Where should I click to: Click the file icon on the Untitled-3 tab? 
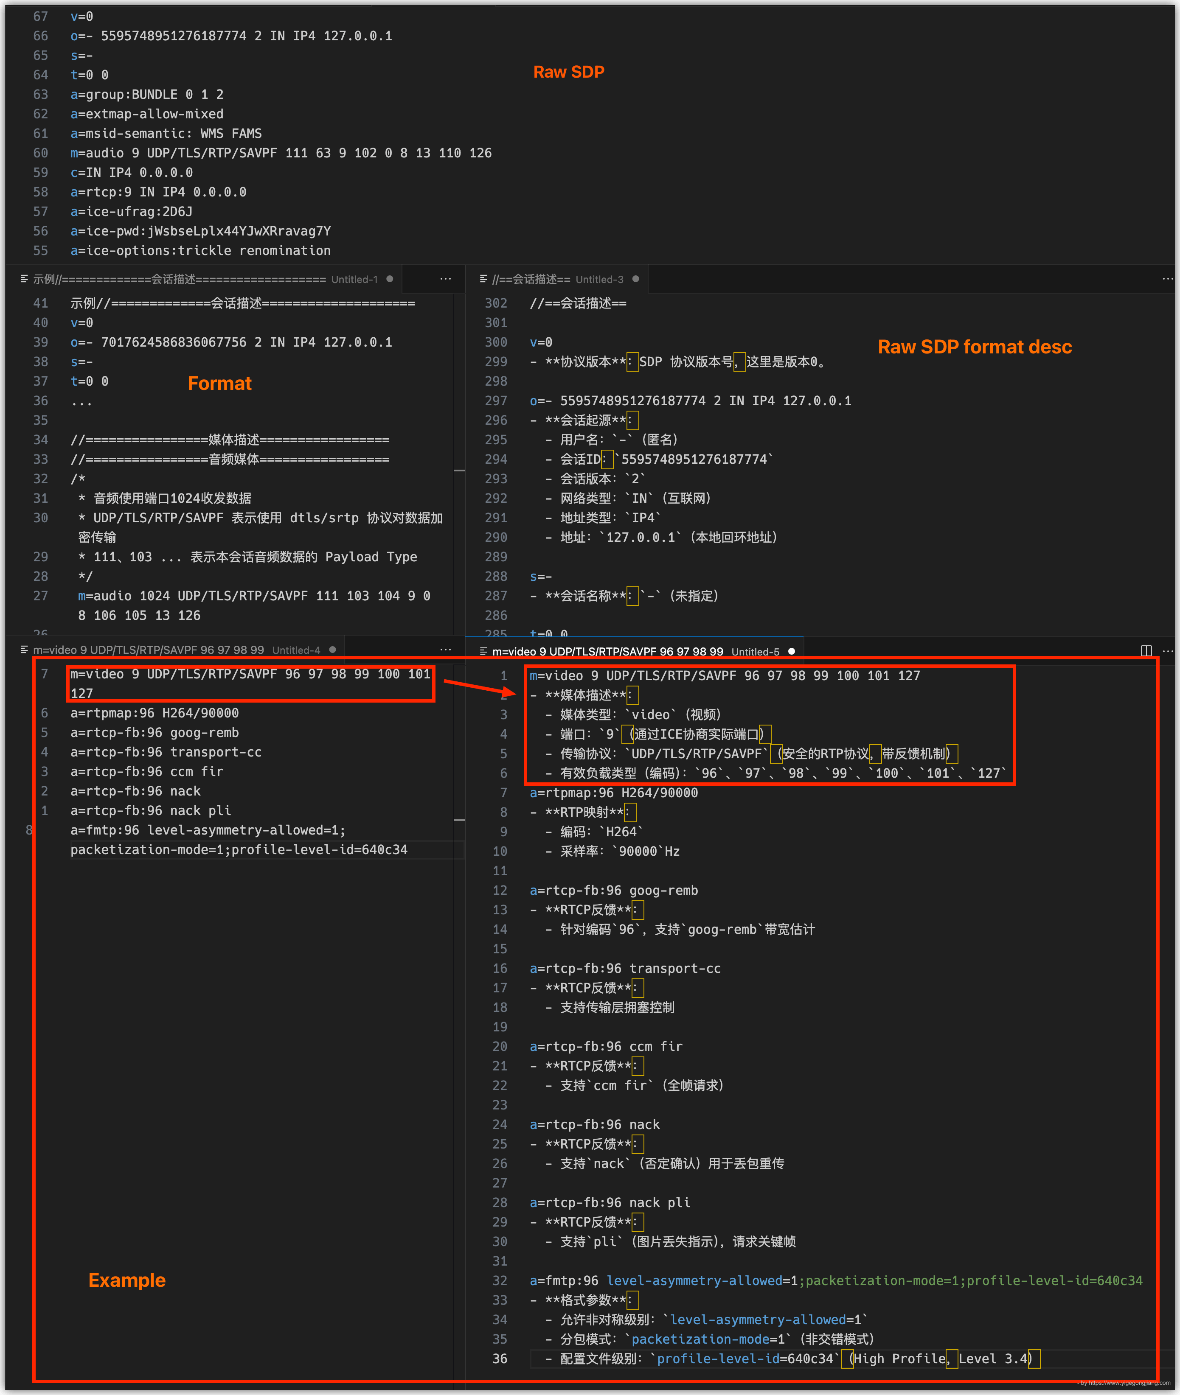click(x=483, y=279)
